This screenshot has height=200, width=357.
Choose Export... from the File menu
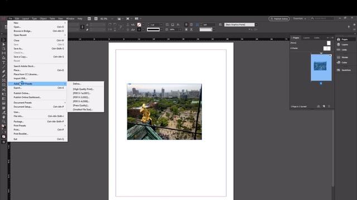pyautogui.click(x=37, y=88)
